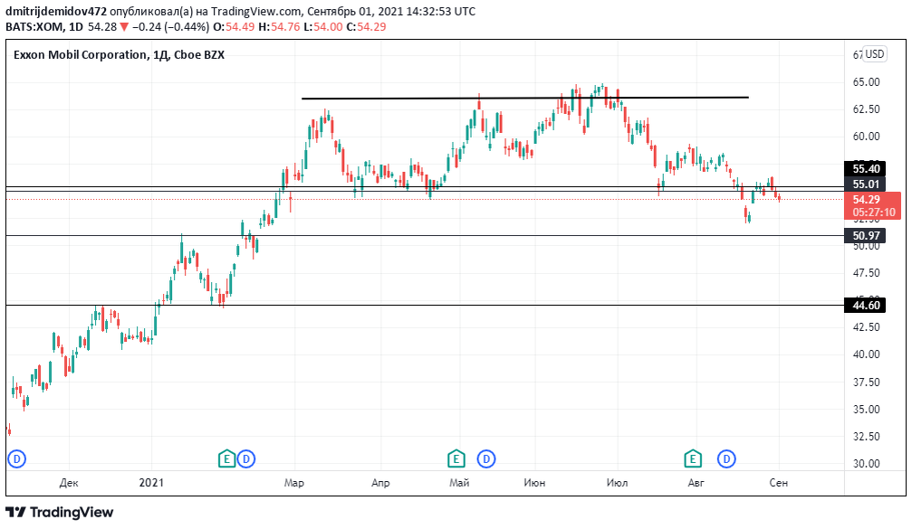The image size is (912, 529).
Task: Click the high value H:54.76
Action: 281,27
